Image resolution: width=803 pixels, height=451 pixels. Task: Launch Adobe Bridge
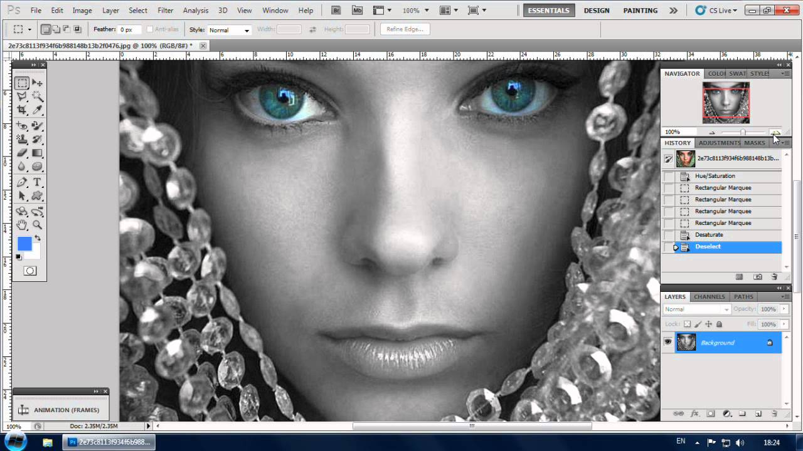pyautogui.click(x=336, y=11)
